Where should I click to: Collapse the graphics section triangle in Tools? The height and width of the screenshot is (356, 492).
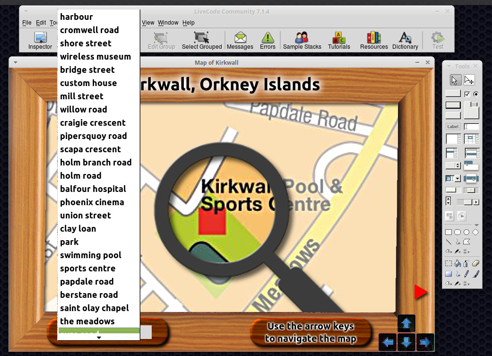pyautogui.click(x=476, y=225)
